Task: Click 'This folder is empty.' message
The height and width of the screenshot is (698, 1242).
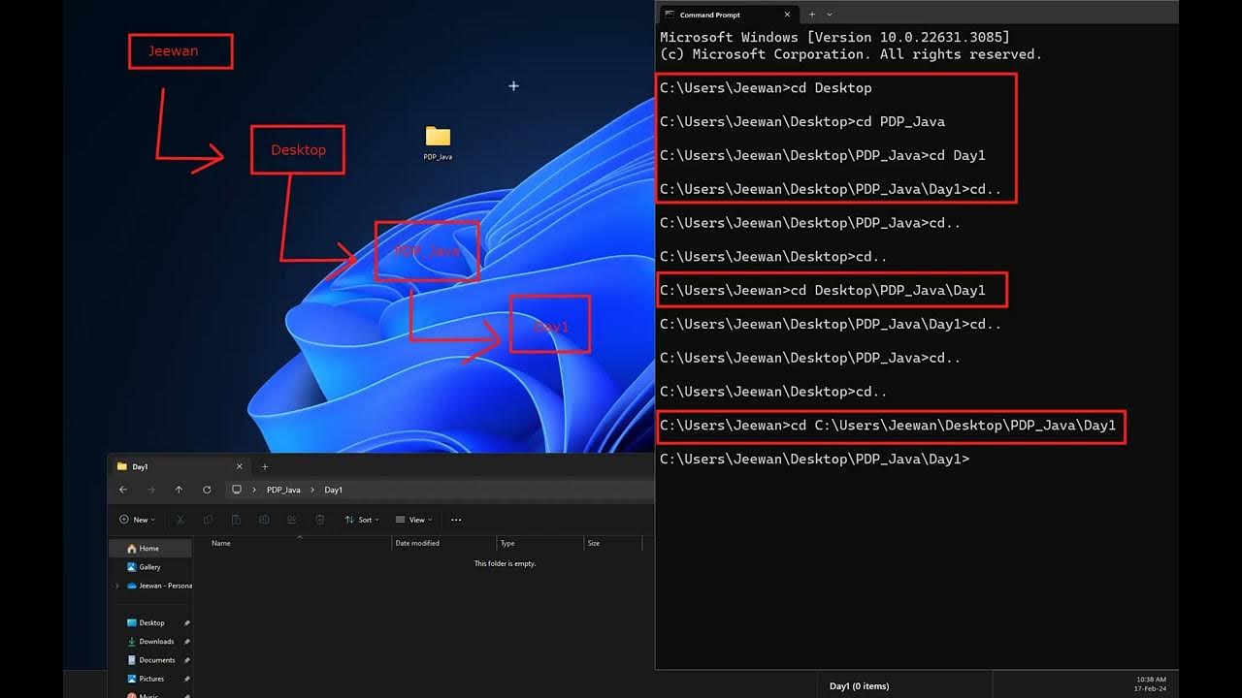Action: click(x=505, y=563)
